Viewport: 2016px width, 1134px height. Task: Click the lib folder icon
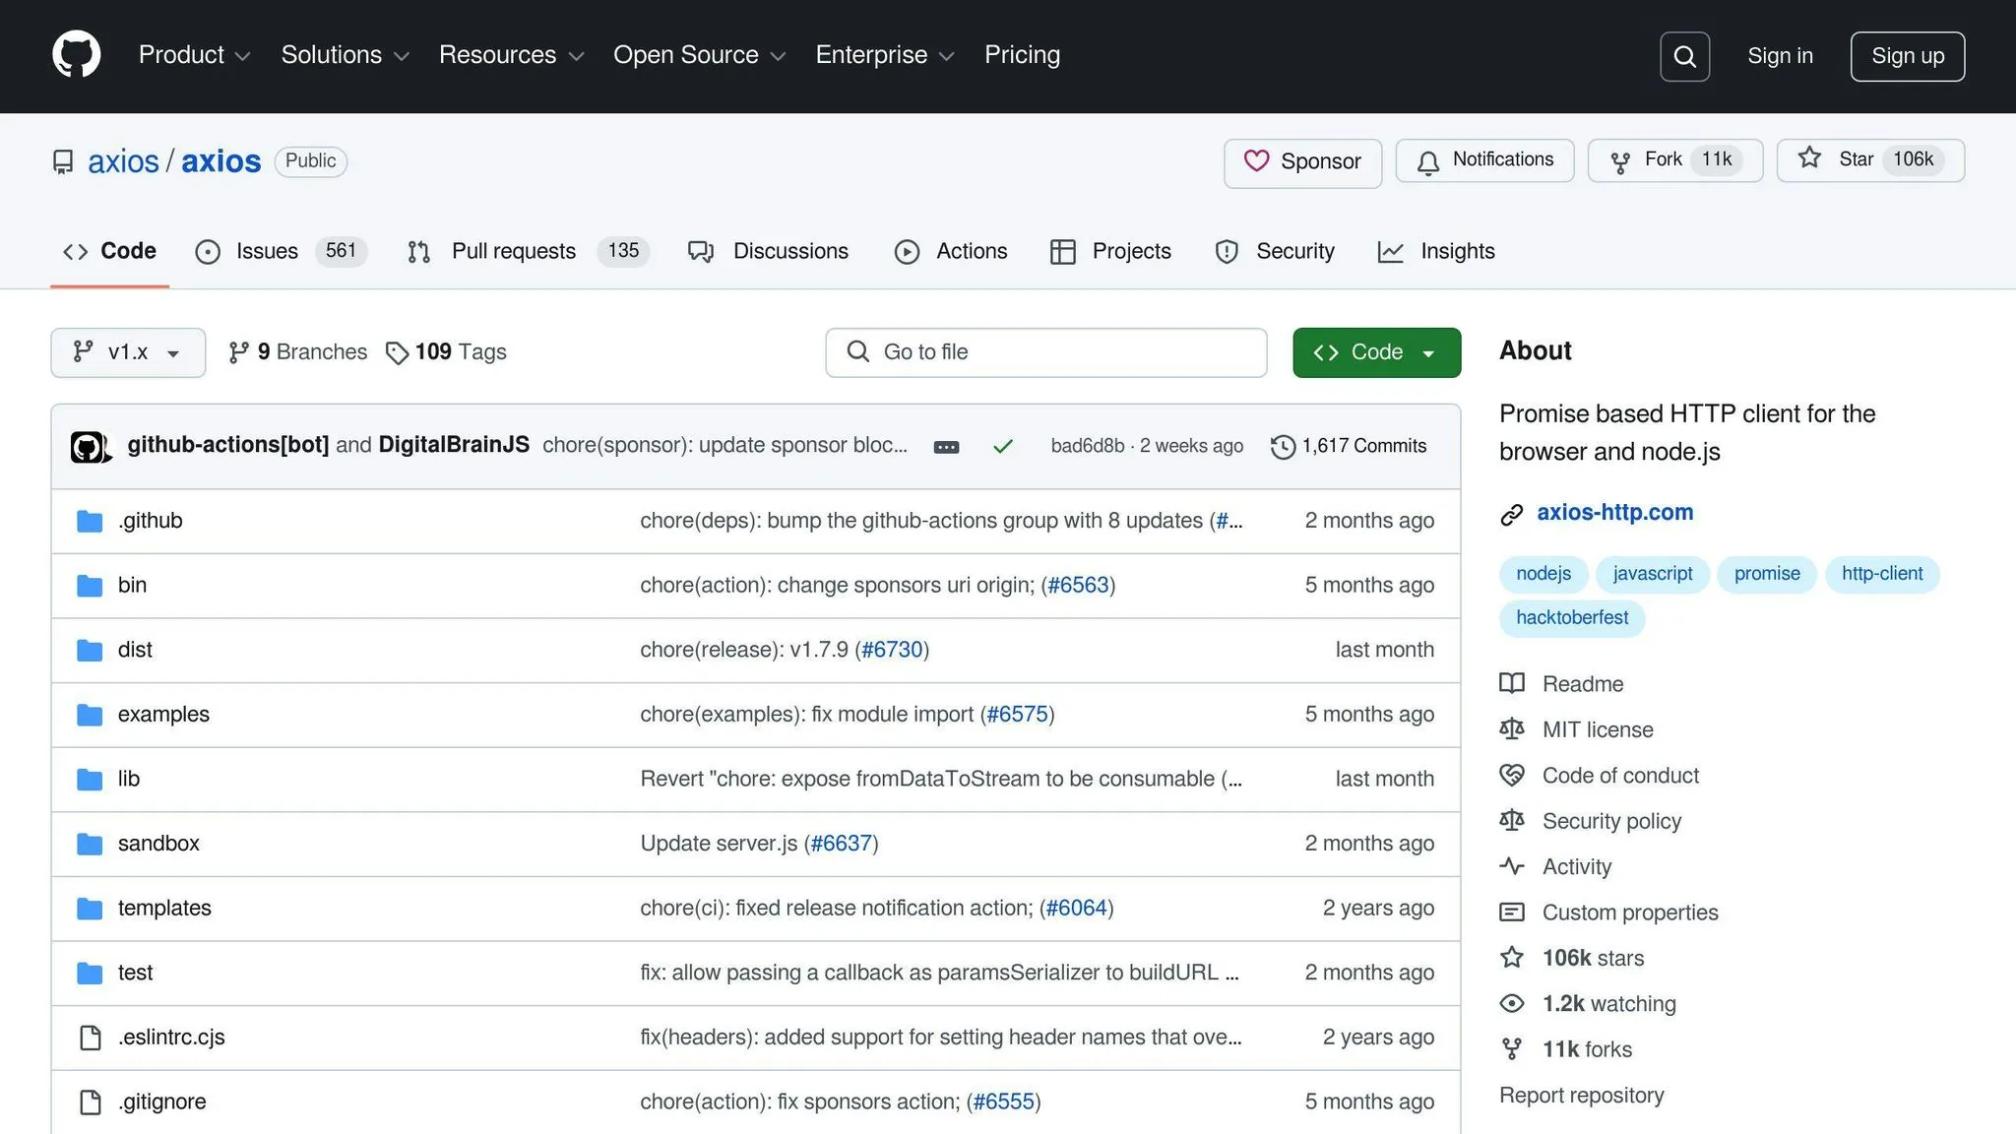tap(90, 780)
